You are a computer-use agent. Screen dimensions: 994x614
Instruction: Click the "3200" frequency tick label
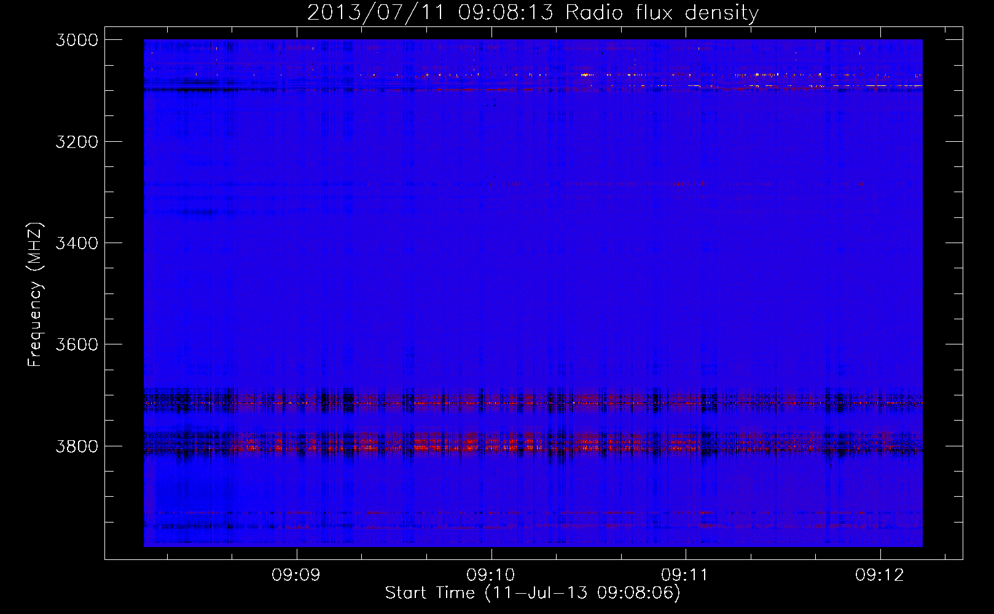[77, 142]
